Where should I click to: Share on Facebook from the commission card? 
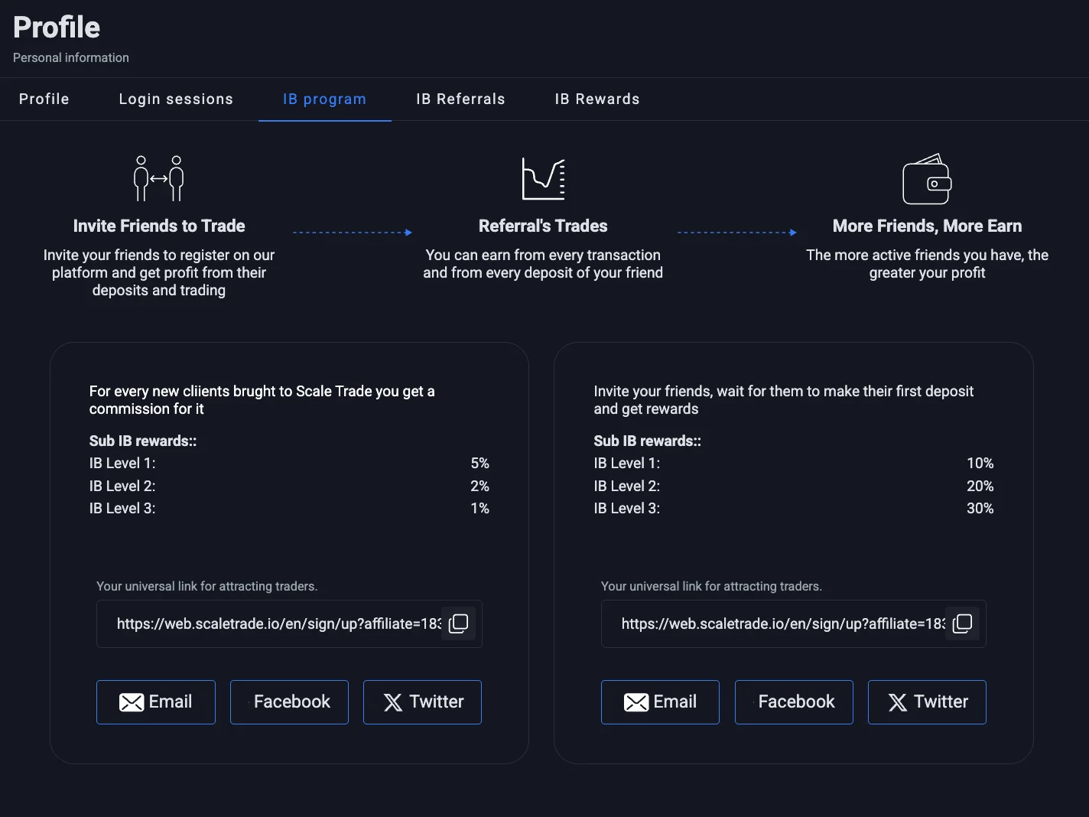click(x=290, y=702)
